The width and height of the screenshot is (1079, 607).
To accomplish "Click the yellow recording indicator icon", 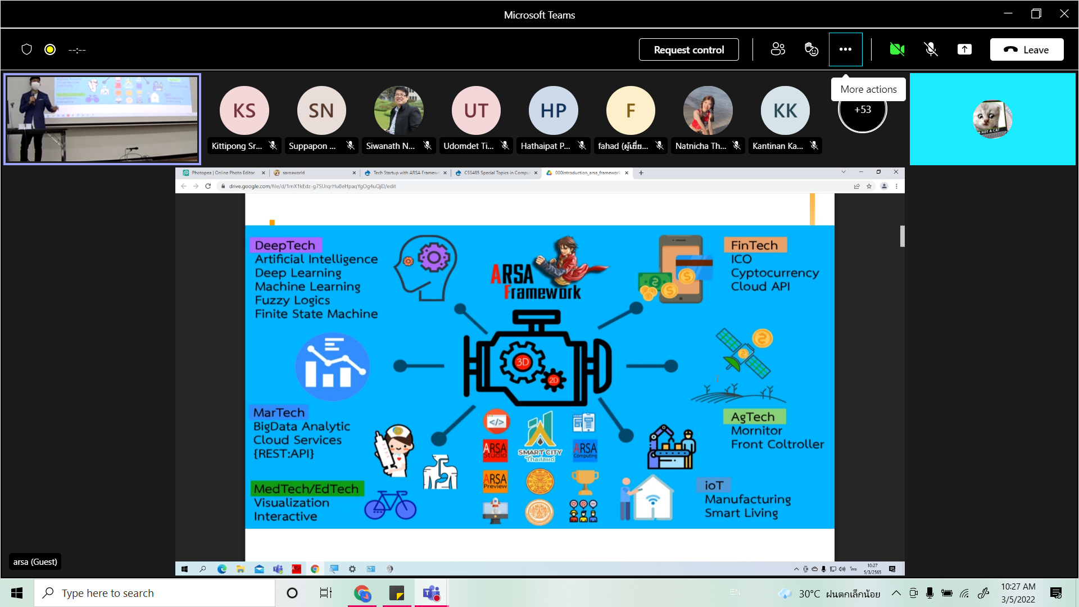I will point(50,49).
